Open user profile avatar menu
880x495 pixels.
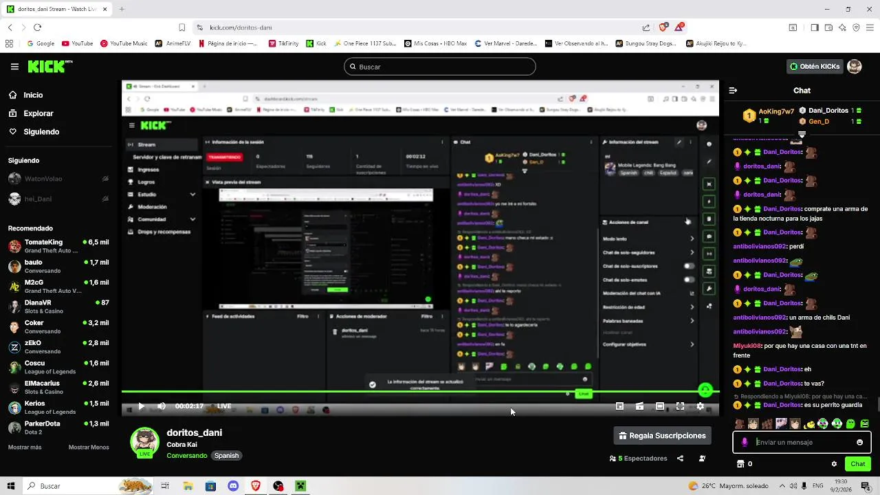coord(854,67)
